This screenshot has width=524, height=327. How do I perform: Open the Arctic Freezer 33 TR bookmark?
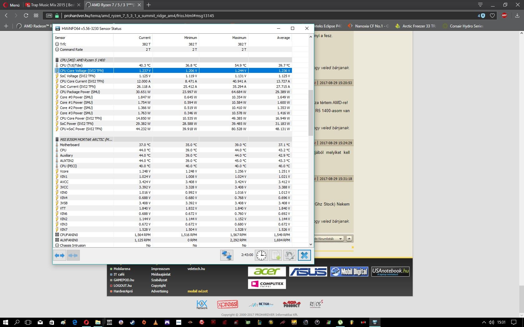pos(415,26)
